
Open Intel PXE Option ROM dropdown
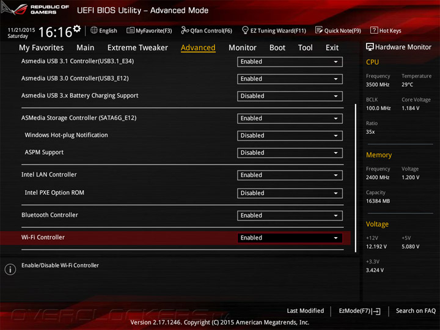click(290, 193)
